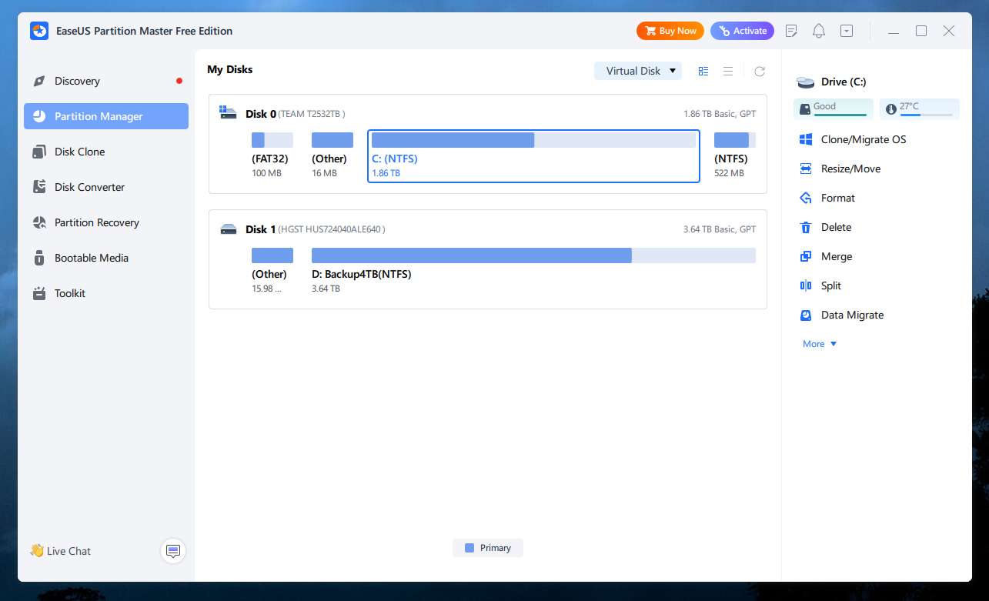Click the Partition Recovery icon
This screenshot has height=601, width=989.
click(39, 222)
